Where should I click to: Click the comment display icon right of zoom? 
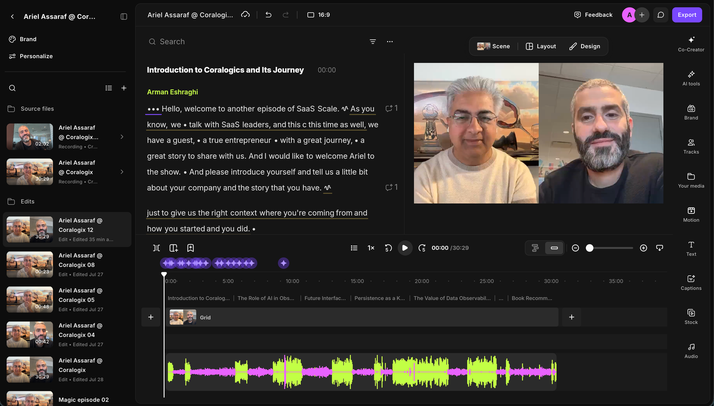pos(660,248)
